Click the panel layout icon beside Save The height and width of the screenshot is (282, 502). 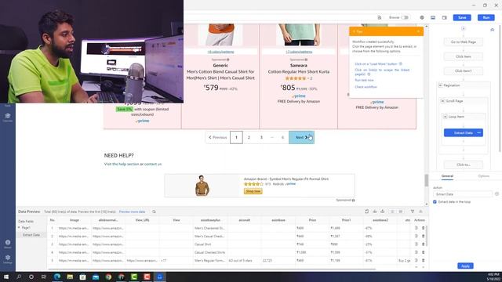click(445, 17)
